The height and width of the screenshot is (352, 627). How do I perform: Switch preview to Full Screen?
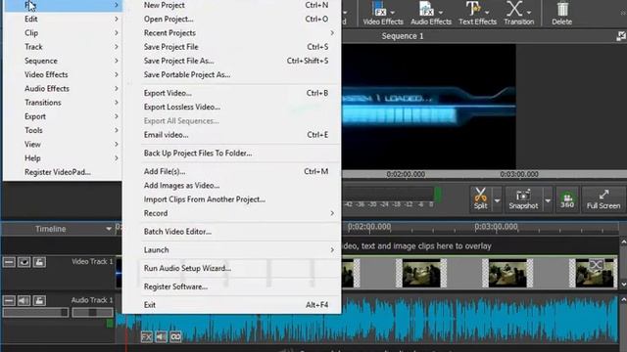coord(603,198)
